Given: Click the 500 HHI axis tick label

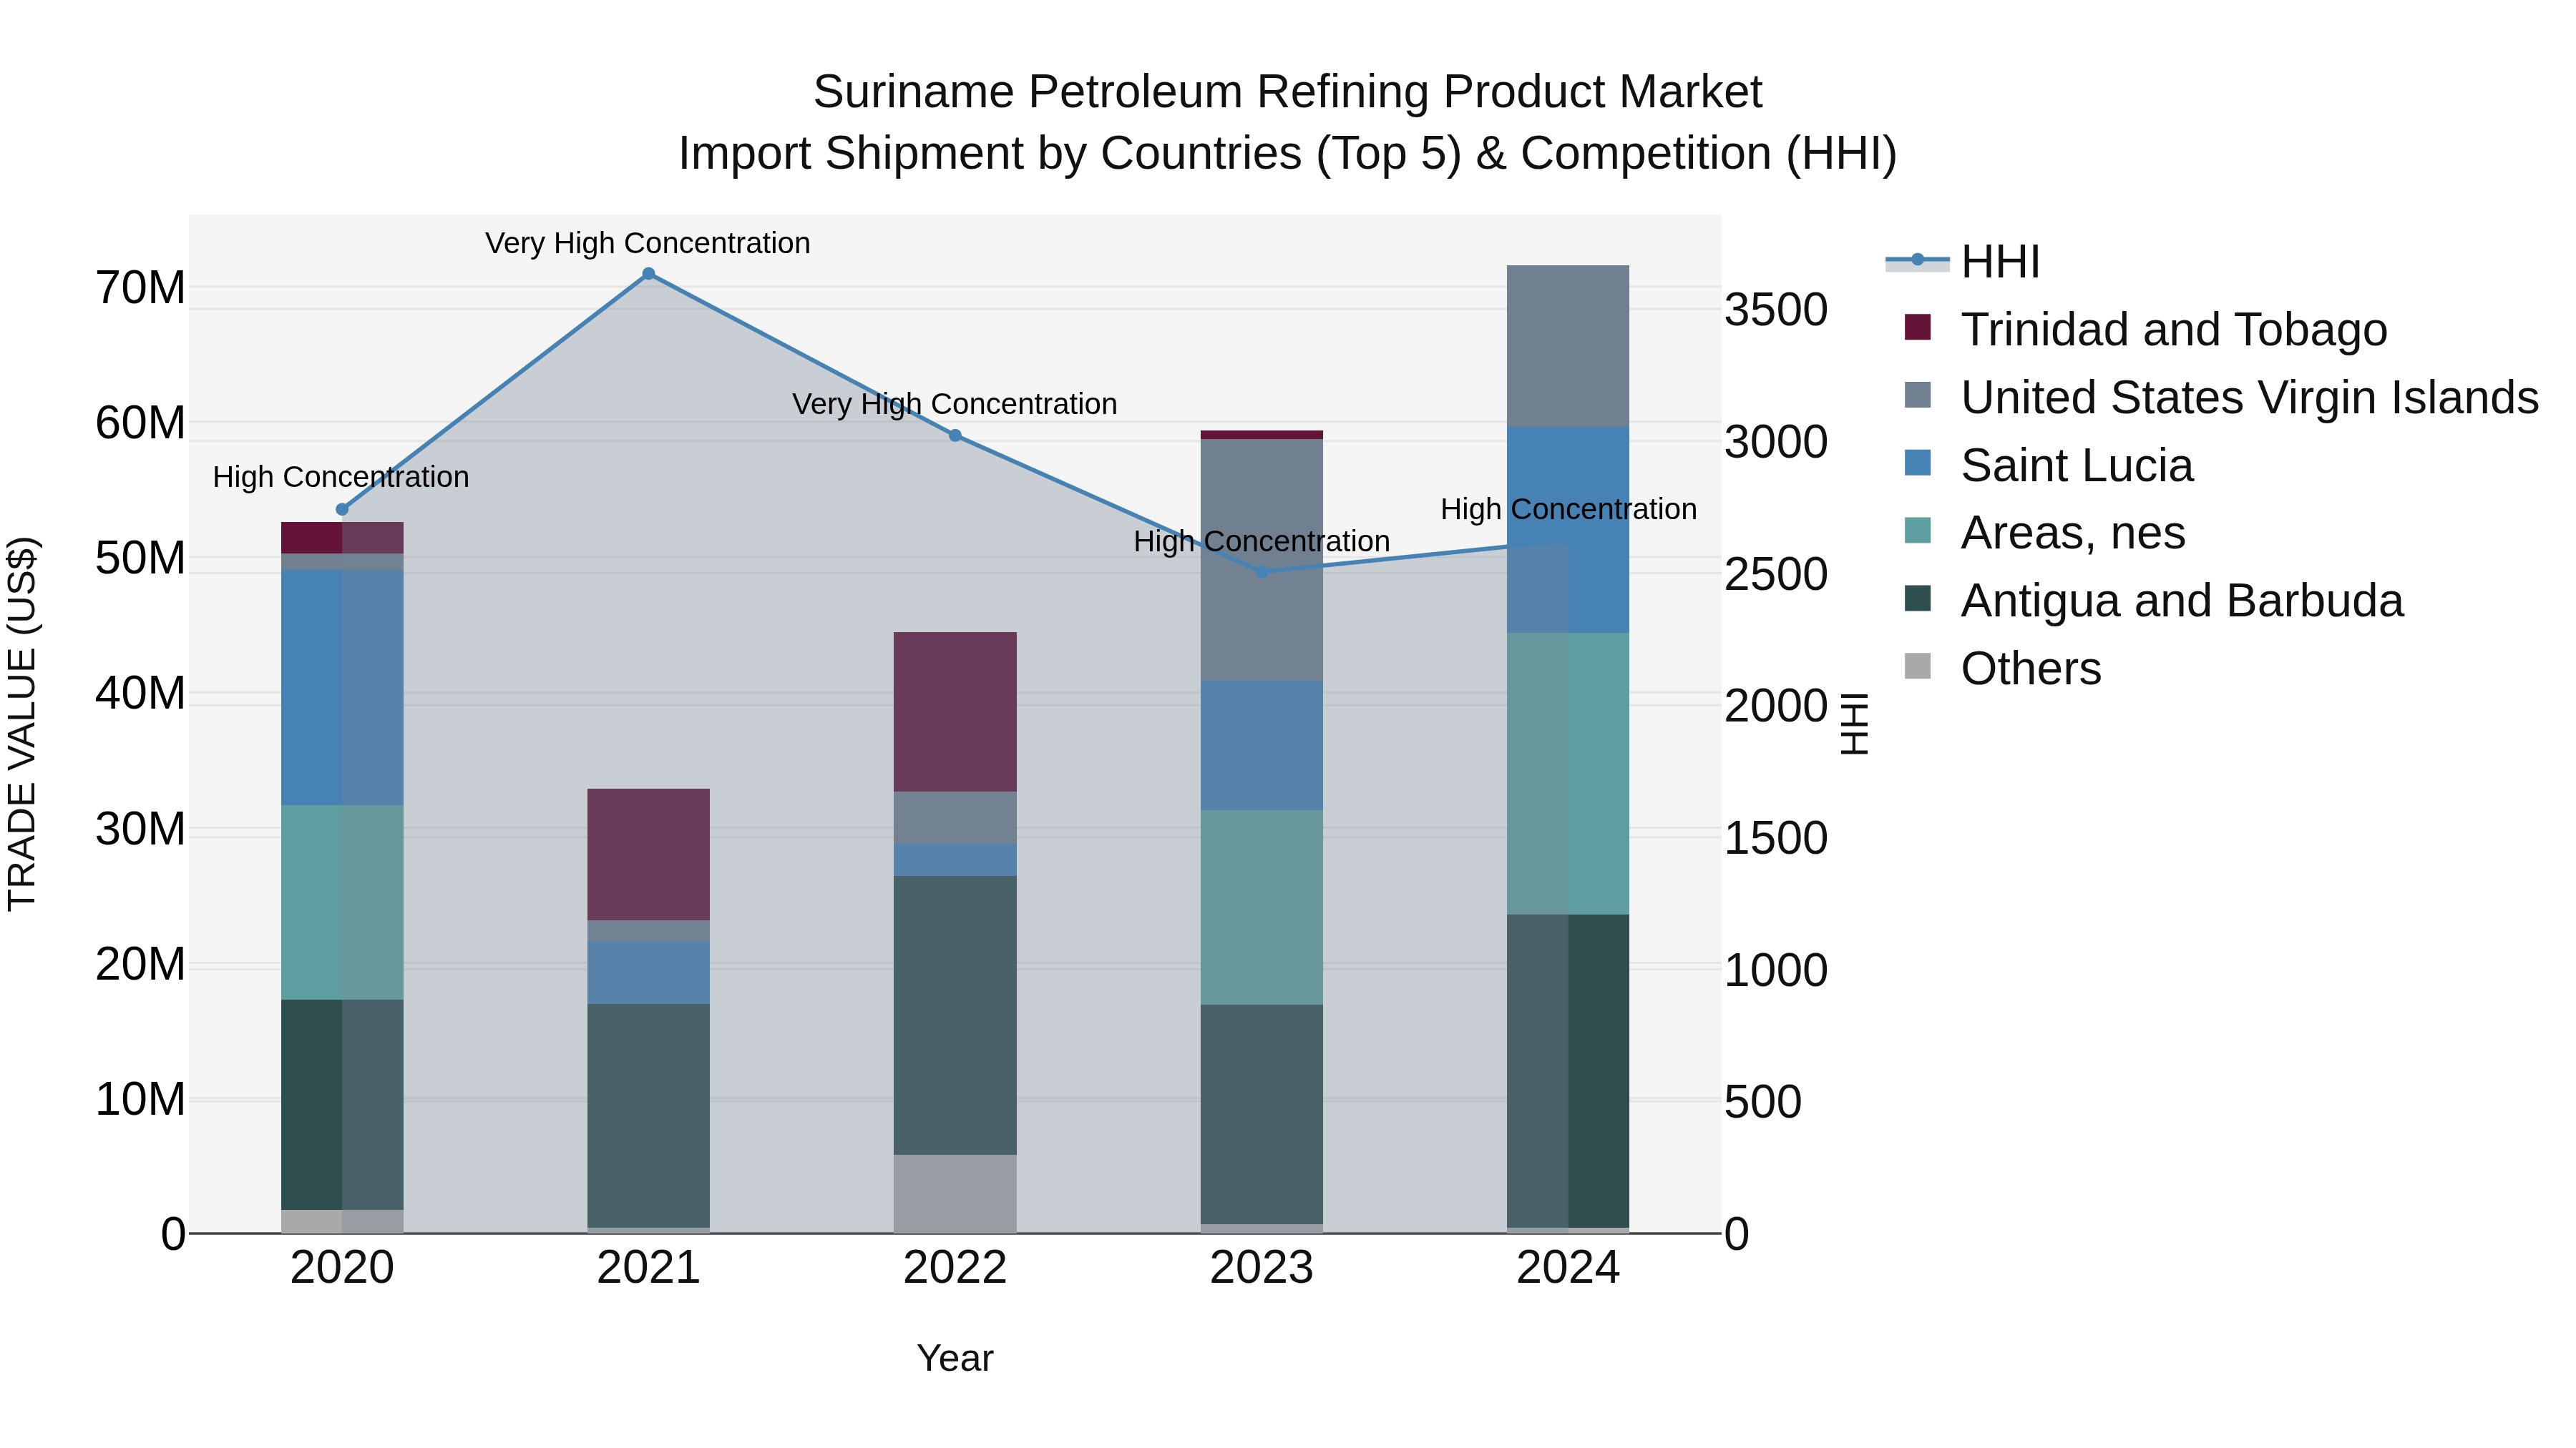Looking at the screenshot, I should tap(1763, 1102).
